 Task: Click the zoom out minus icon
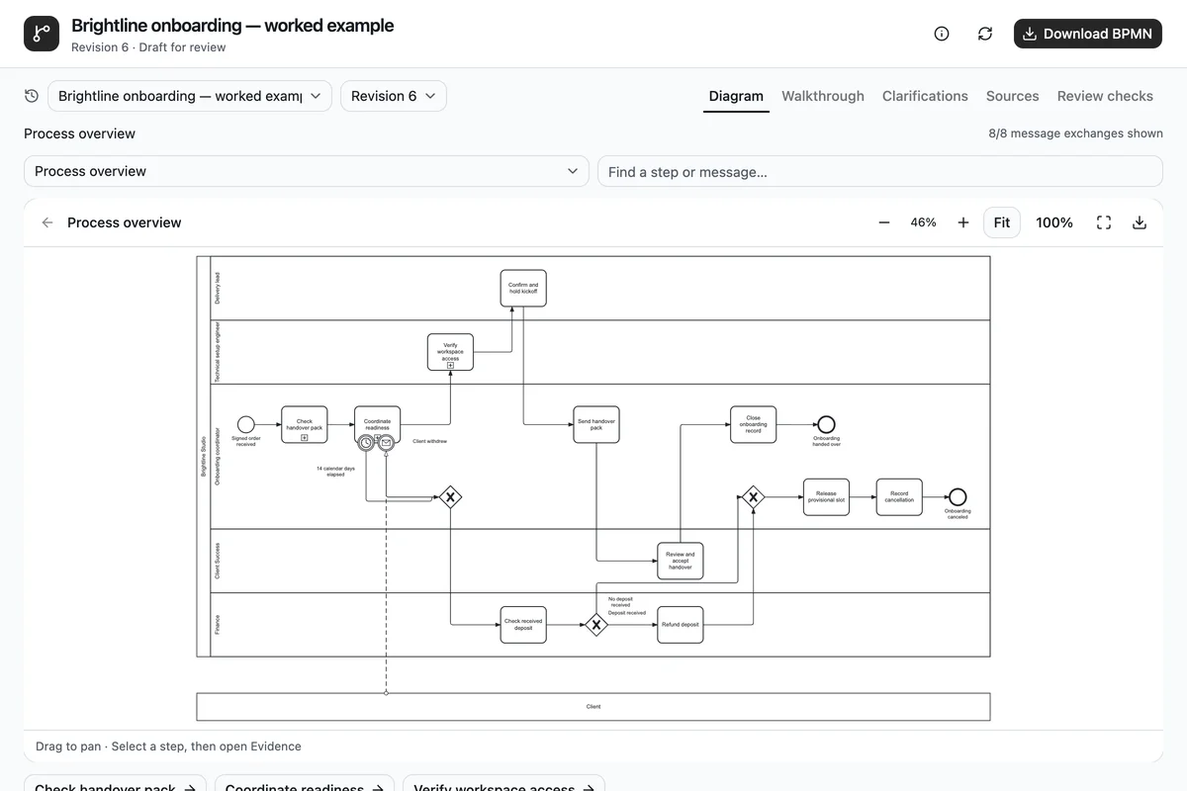(884, 222)
